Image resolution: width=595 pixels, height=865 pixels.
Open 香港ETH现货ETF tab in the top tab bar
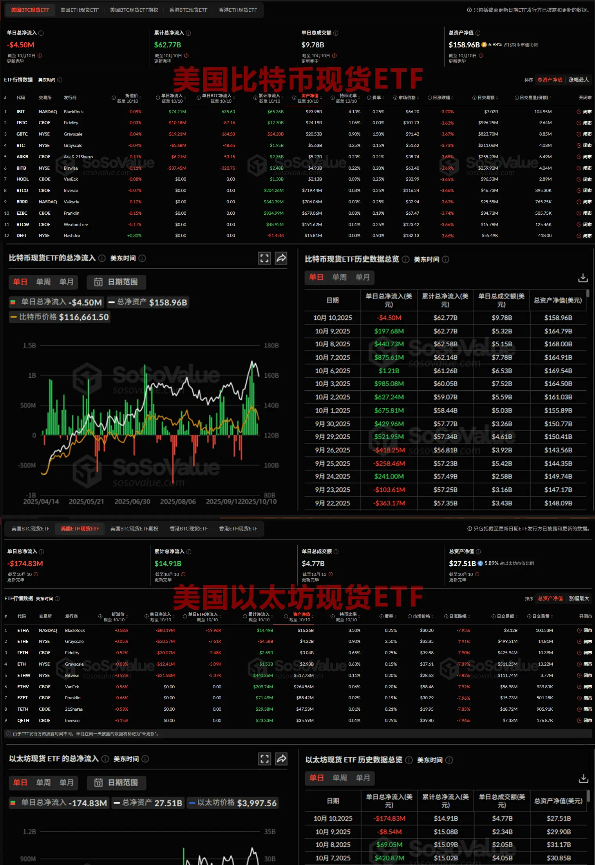[238, 10]
